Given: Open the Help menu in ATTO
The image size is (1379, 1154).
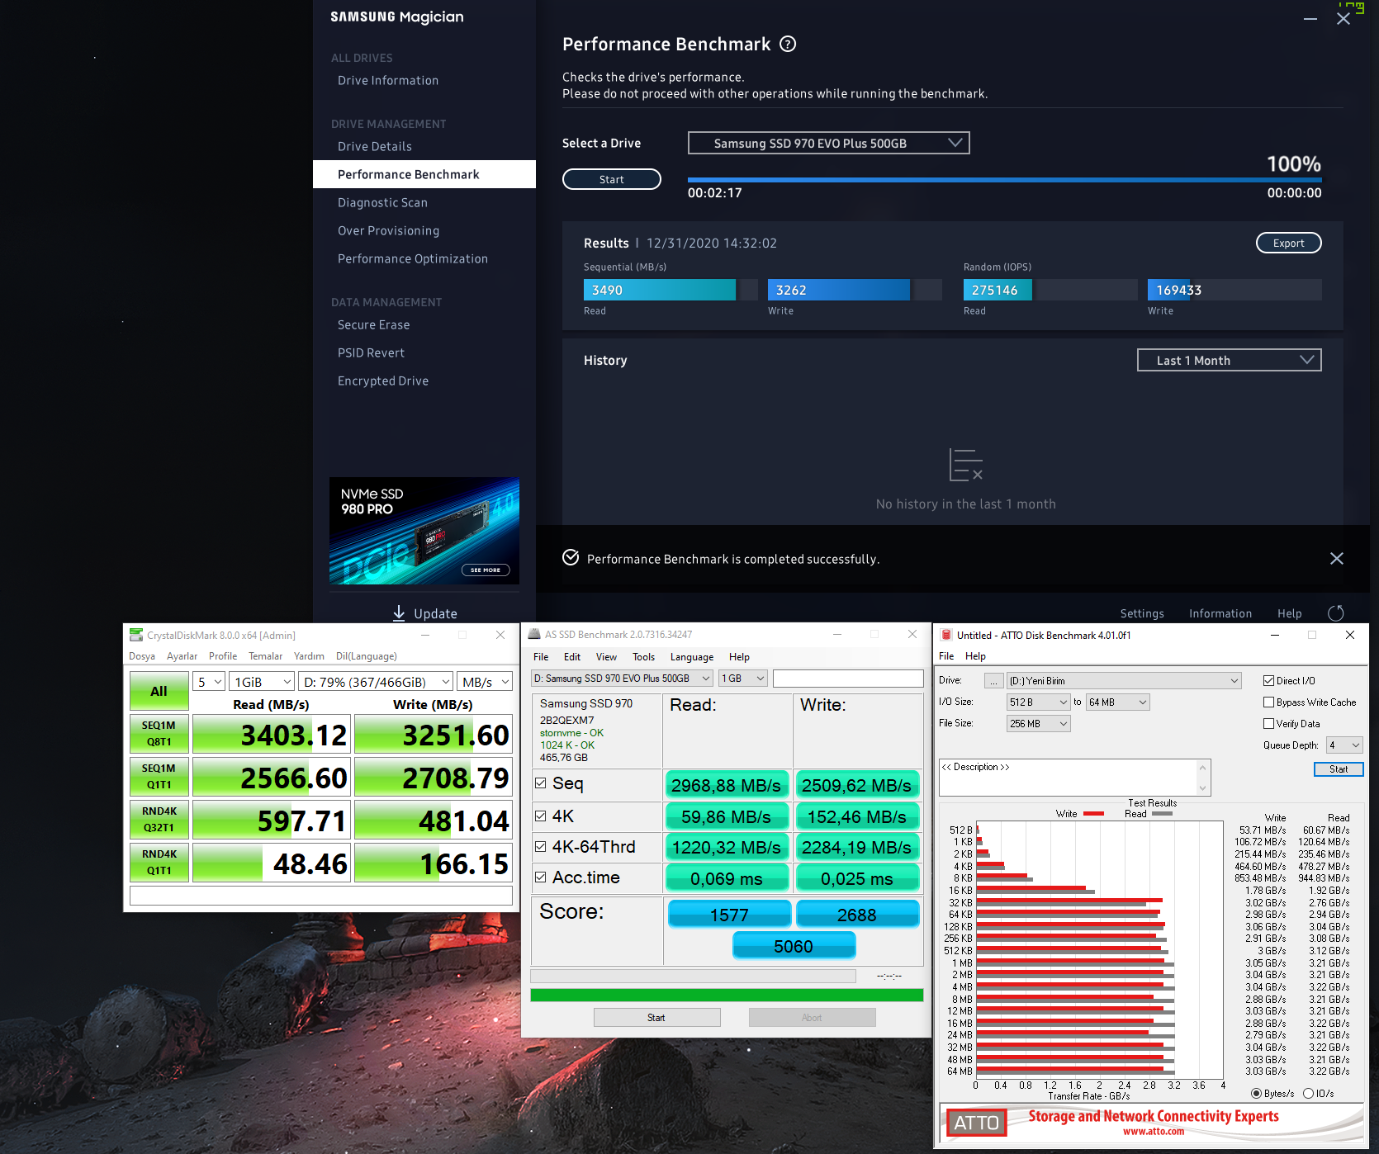Looking at the screenshot, I should 976,656.
